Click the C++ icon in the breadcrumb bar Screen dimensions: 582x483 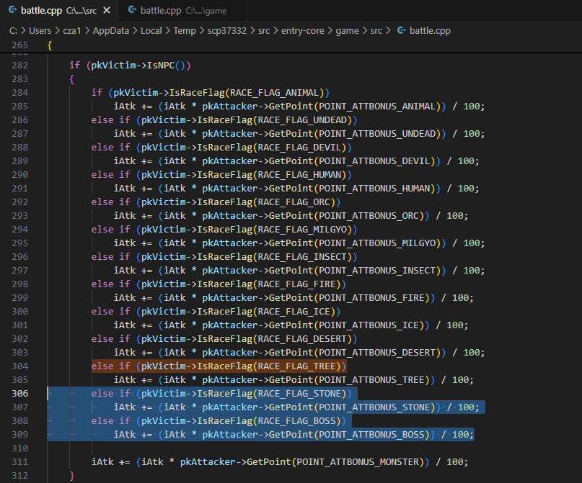(x=402, y=30)
